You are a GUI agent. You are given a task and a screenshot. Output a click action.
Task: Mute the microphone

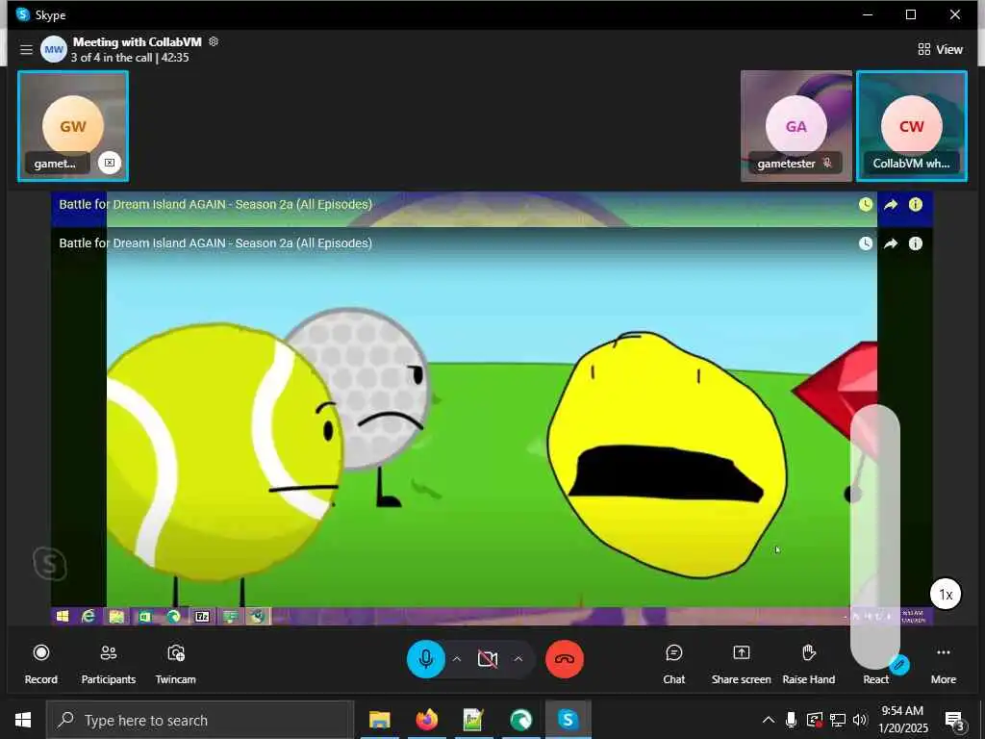click(426, 658)
